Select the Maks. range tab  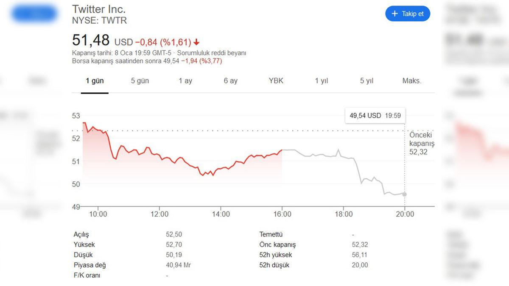[x=412, y=81]
